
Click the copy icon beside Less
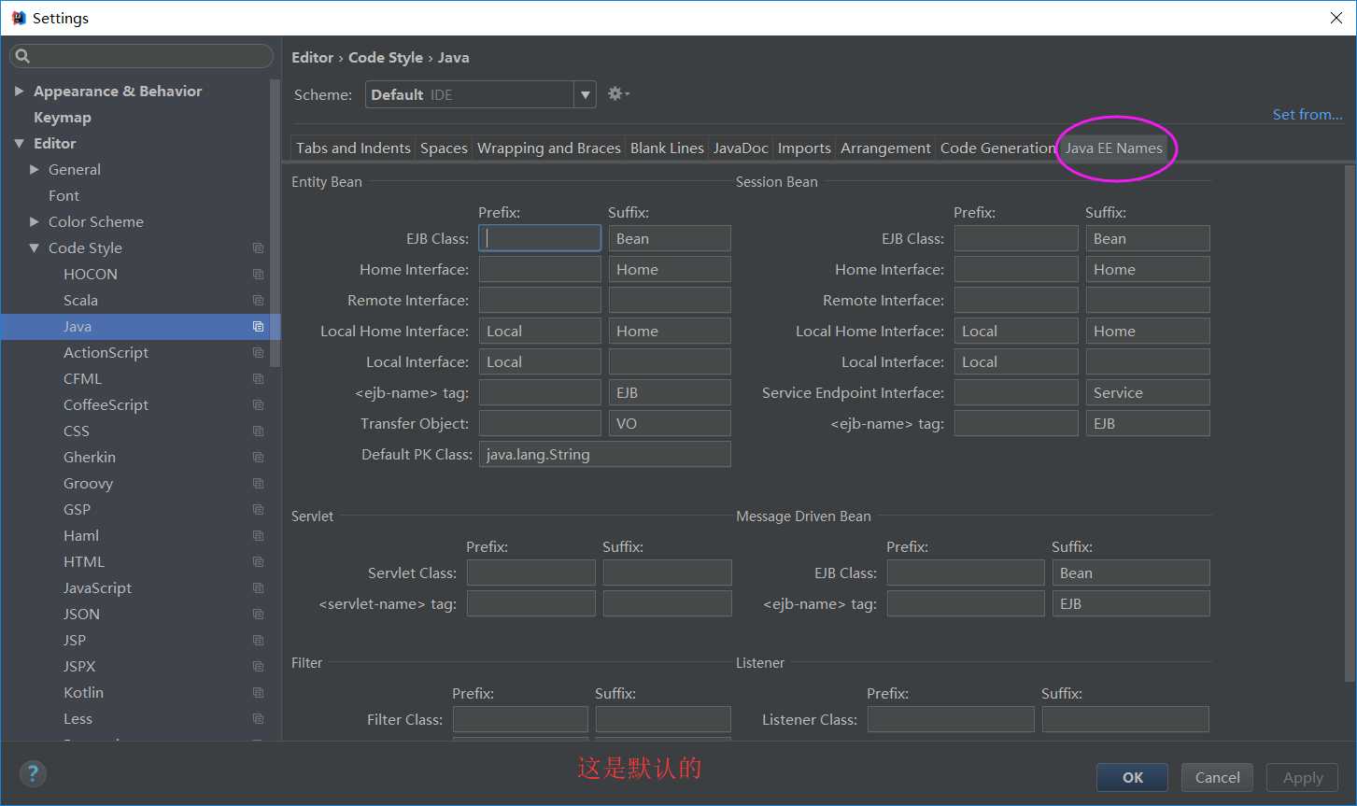[x=259, y=718]
